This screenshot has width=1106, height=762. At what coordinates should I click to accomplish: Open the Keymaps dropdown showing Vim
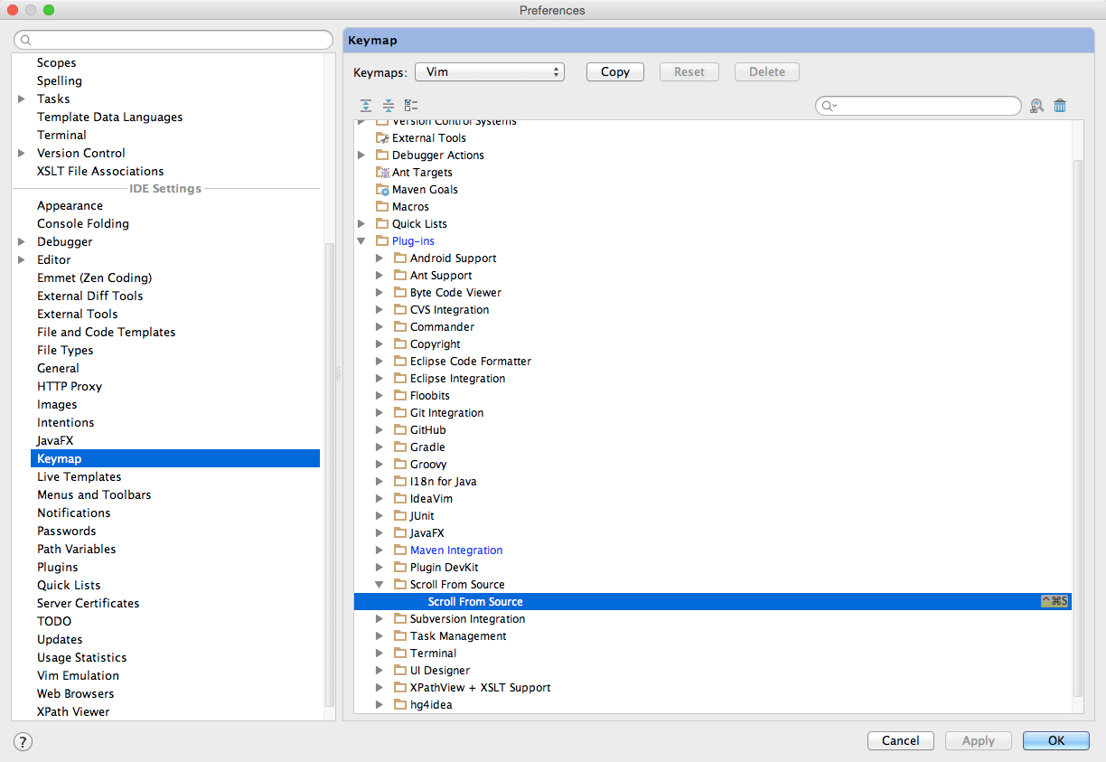(489, 71)
